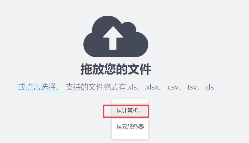Viewport: 249px width, 143px height.
Task: Click the small right bump of cloud icon
Action: tap(129, 27)
